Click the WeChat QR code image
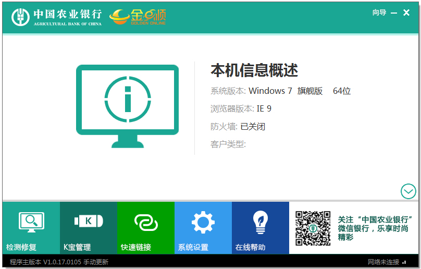Viewport: 421px width, 269px height. [x=313, y=228]
